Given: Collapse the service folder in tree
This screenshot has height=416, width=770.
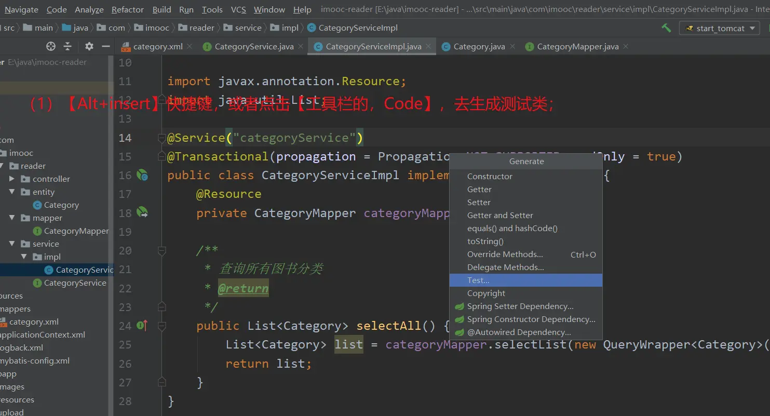Looking at the screenshot, I should click(x=12, y=244).
